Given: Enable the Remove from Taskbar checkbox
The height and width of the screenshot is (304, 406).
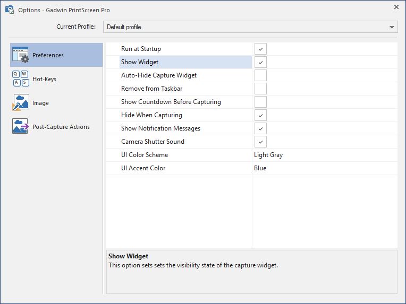Looking at the screenshot, I should (260, 89).
